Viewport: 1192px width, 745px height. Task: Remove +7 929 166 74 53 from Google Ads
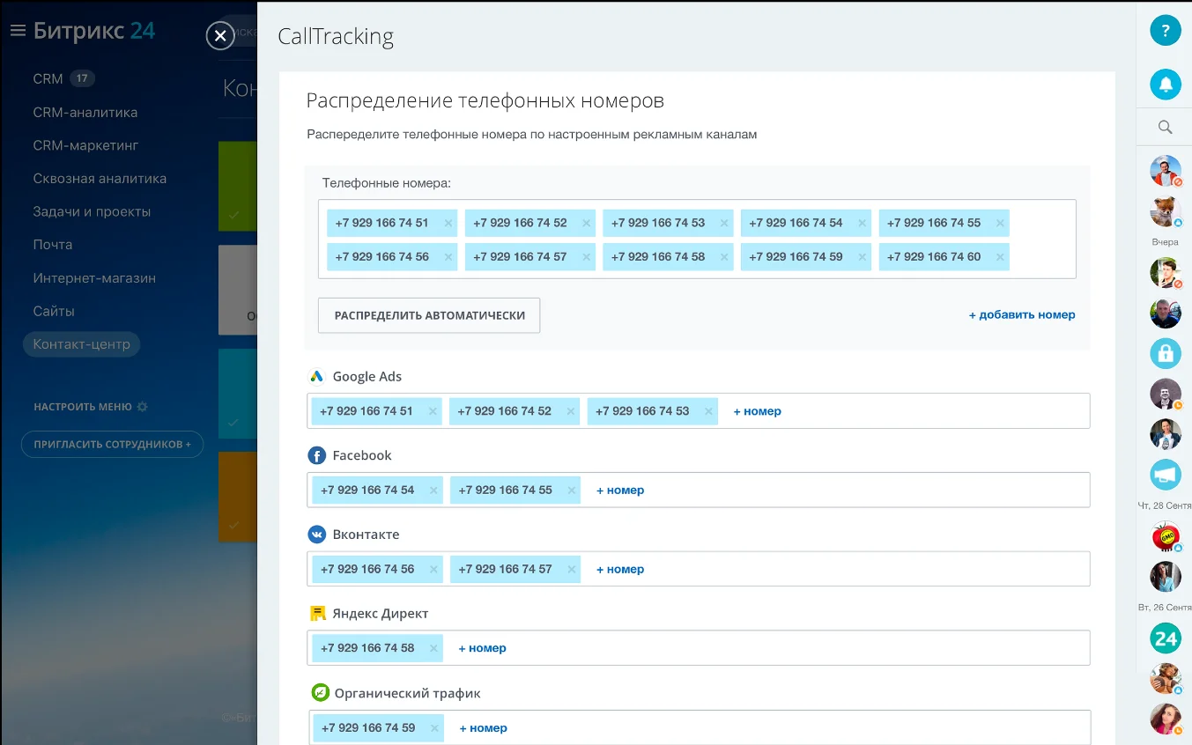(708, 411)
